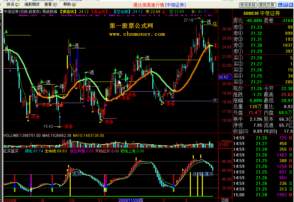The height and width of the screenshot is (202, 294).
Task: Select the 买② 21.27 bid row
Action: click(x=263, y=64)
